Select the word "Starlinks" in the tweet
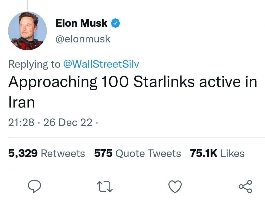Screen dimensions: 265x201 pos(164,82)
